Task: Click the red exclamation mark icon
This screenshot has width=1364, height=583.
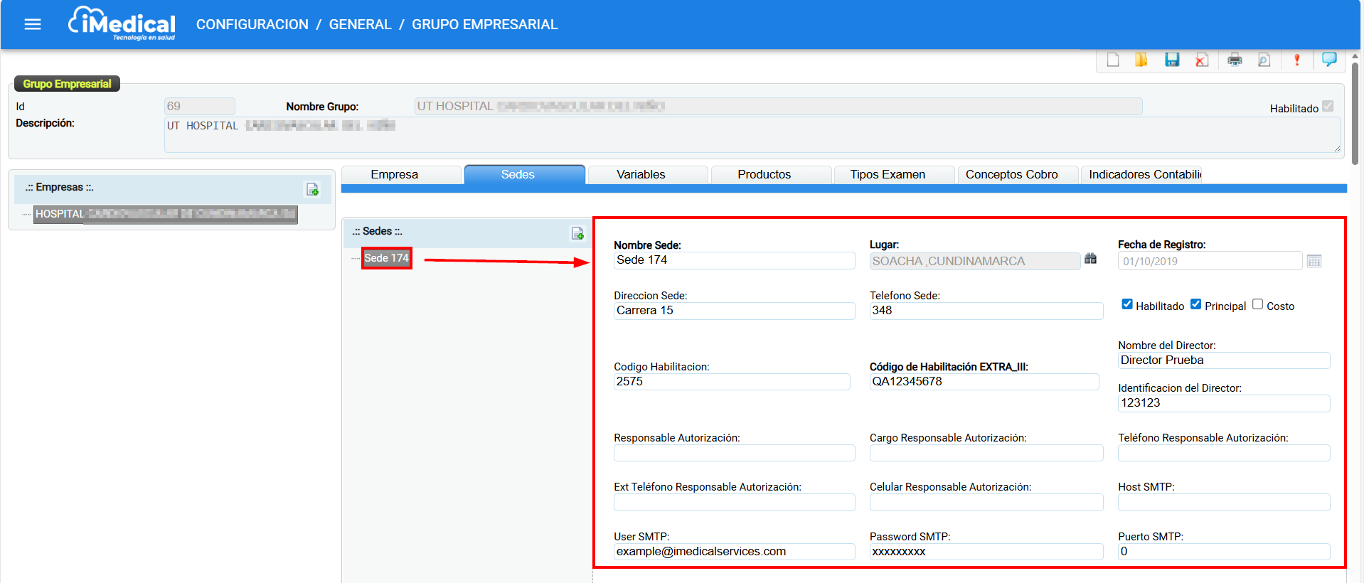Action: pos(1296,60)
